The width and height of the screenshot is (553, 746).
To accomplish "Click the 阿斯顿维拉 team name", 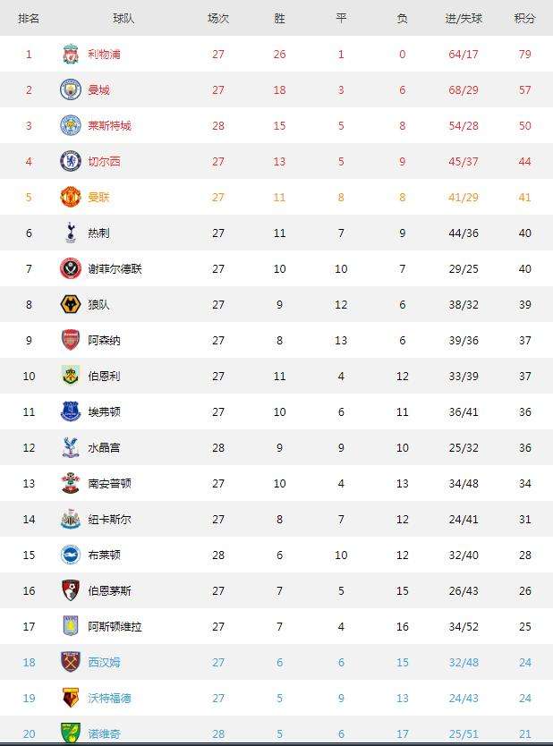I will (x=115, y=626).
